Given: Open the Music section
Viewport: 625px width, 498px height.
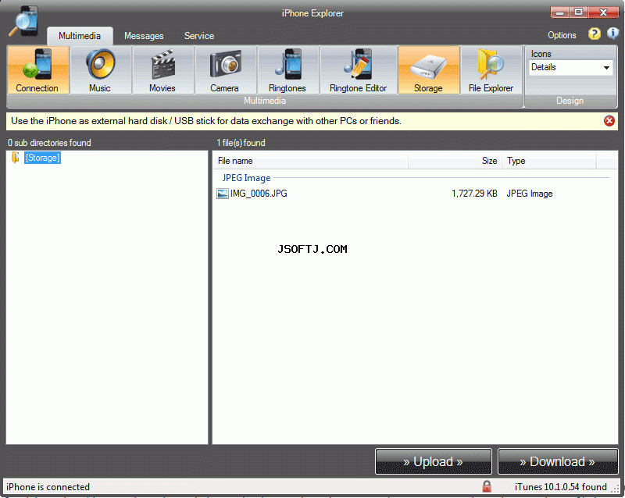Looking at the screenshot, I should 101,70.
